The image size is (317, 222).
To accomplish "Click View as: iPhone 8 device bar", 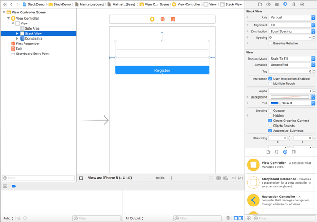I will pyautogui.click(x=110, y=178).
